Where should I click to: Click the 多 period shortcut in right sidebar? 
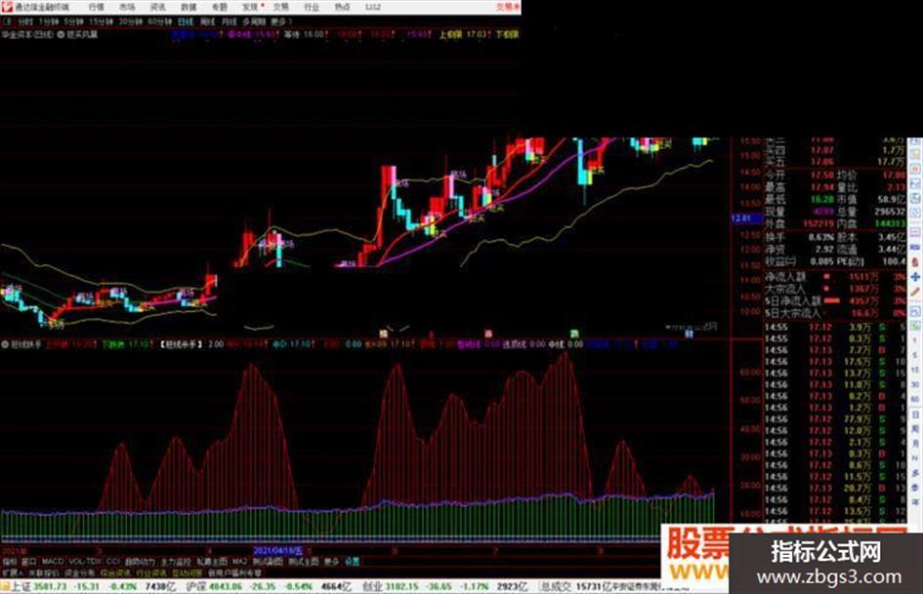[915, 473]
